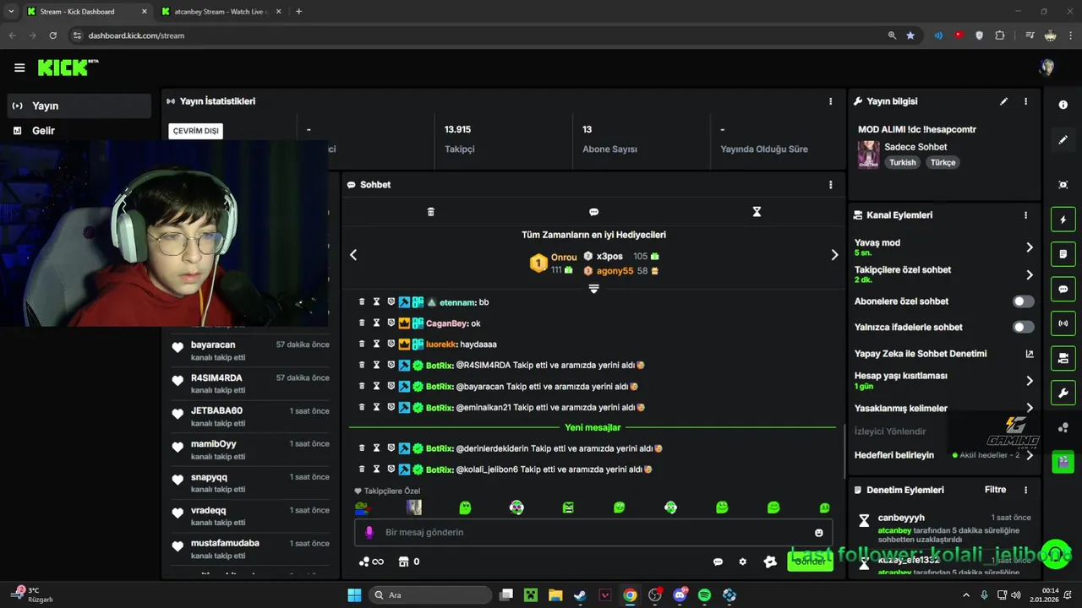Open Gelir in left navigation
Screen dimensions: 1082x608
click(79, 131)
